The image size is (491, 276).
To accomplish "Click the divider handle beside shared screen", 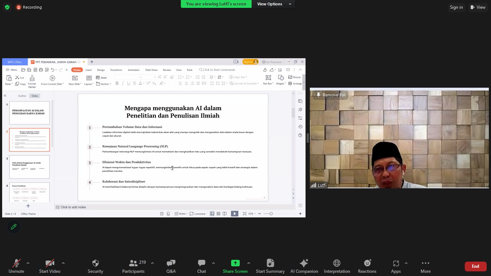I will coord(308,138).
